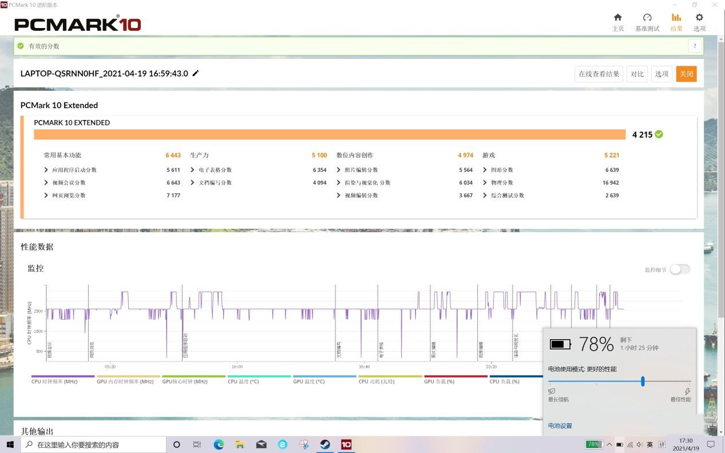The image size is (725, 453).
Task: Click the 在线查看结果 button
Action: click(x=599, y=74)
